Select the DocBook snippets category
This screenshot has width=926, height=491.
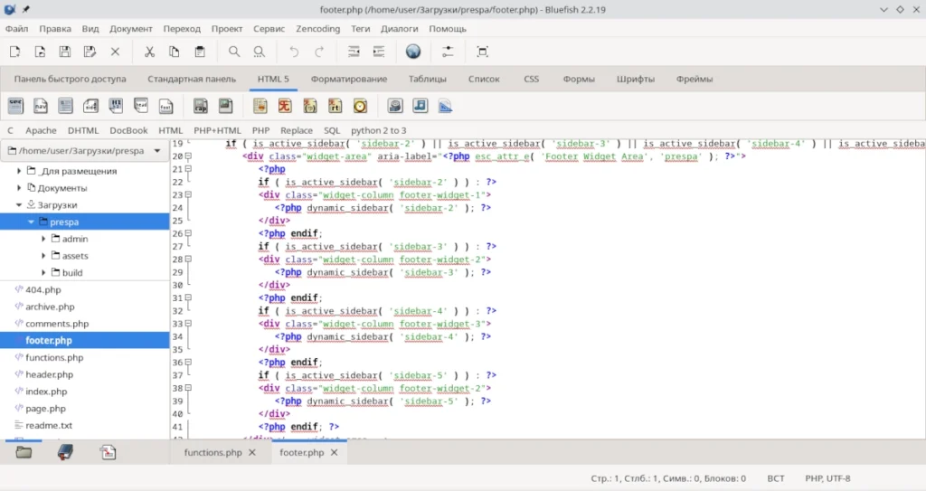coord(128,130)
